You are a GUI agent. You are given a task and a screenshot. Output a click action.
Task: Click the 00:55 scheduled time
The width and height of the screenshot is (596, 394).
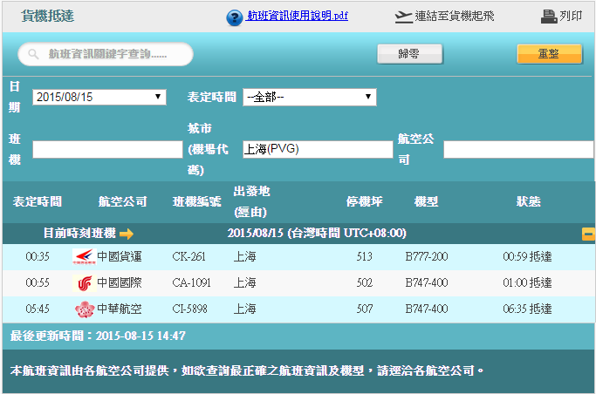[38, 283]
